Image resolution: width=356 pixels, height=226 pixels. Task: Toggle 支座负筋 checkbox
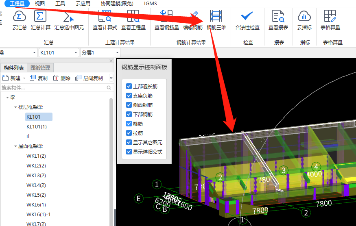pyautogui.click(x=129, y=96)
